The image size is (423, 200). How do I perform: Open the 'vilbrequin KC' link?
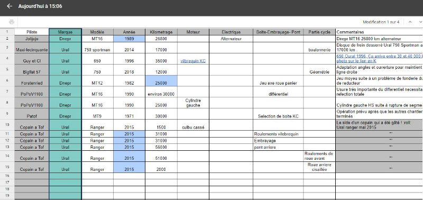click(193, 61)
